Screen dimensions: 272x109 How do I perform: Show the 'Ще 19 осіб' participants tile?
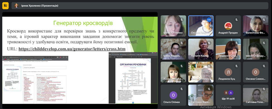(x=228, y=95)
